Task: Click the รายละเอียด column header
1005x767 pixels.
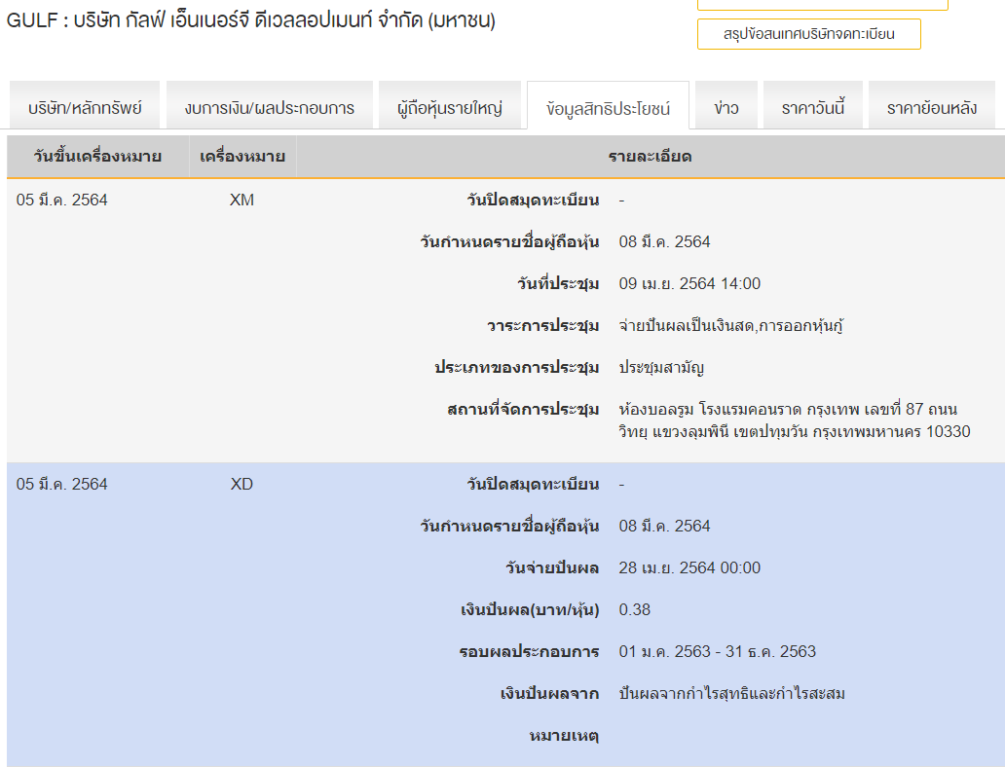Action: point(650,157)
